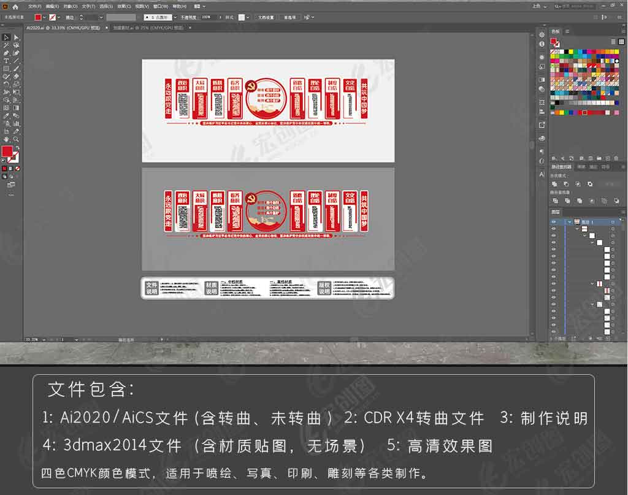Hide the 图层 1 layer via eye icon
The height and width of the screenshot is (495, 628).
click(554, 222)
